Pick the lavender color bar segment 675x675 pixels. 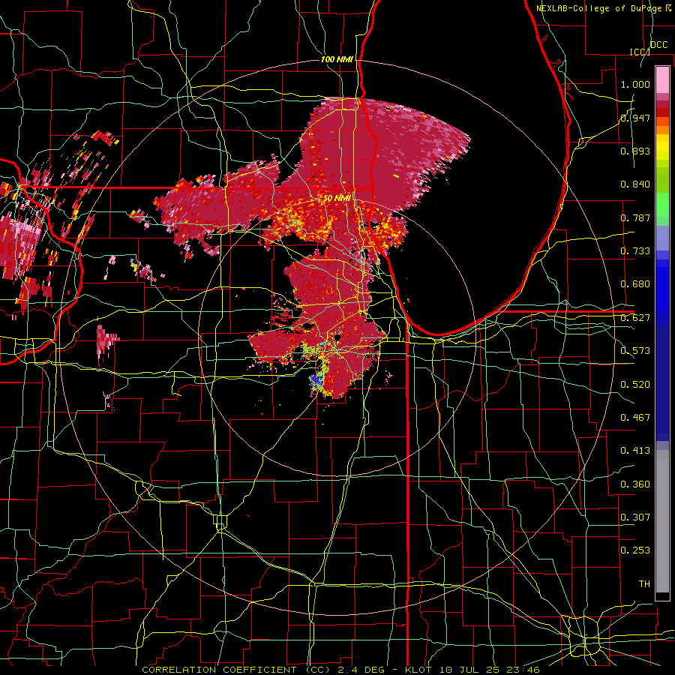[x=662, y=238]
